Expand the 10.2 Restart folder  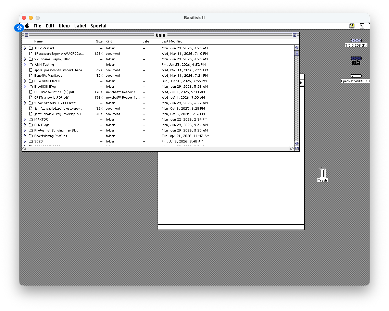coord(25,48)
